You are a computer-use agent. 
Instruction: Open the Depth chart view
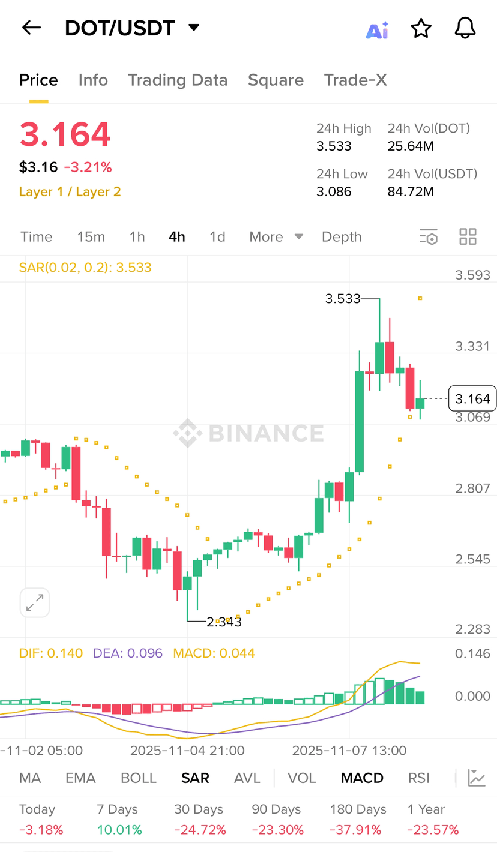point(342,237)
